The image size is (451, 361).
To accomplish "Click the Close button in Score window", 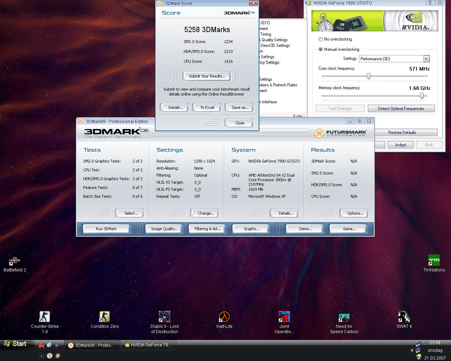I will pyautogui.click(x=240, y=123).
